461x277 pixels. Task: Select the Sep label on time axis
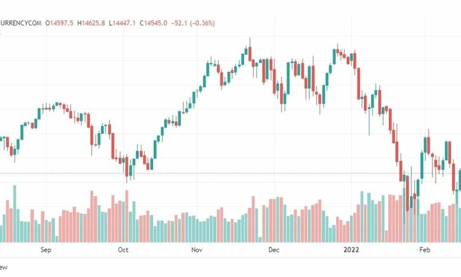tap(46, 250)
